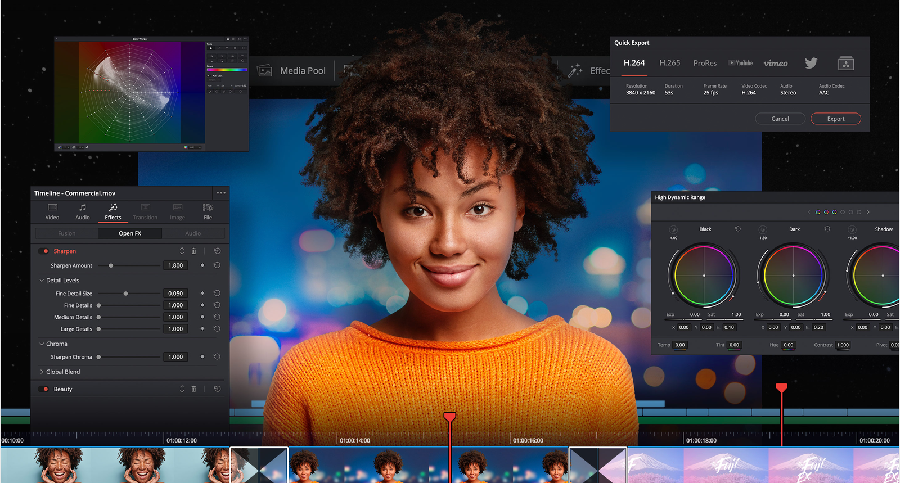Viewport: 900px width, 483px height.
Task: Toggle the Shadow zone enable icon
Action: point(852,229)
